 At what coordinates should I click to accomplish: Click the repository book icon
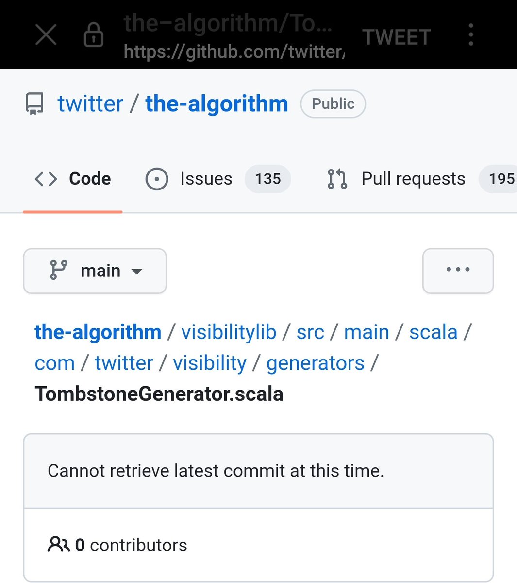(34, 104)
